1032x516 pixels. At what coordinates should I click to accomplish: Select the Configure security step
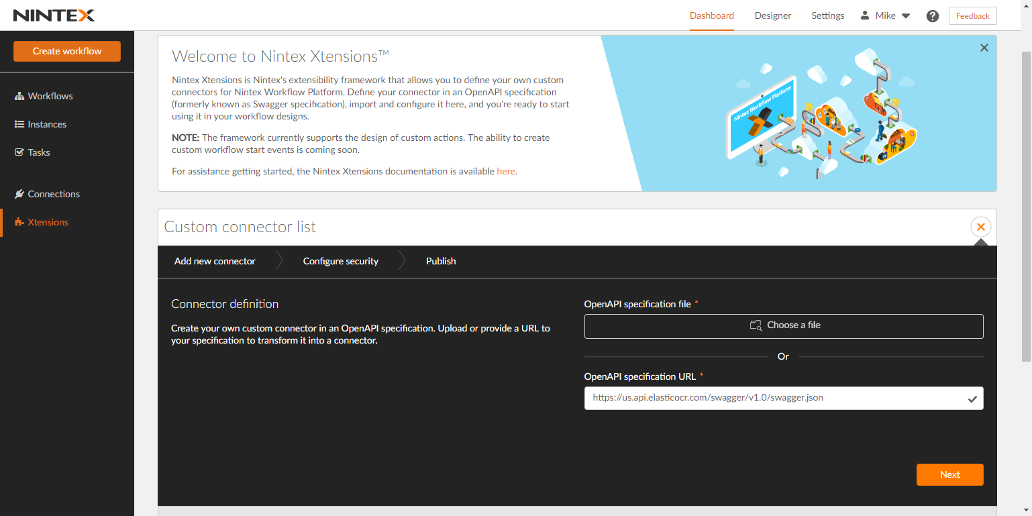coord(341,261)
